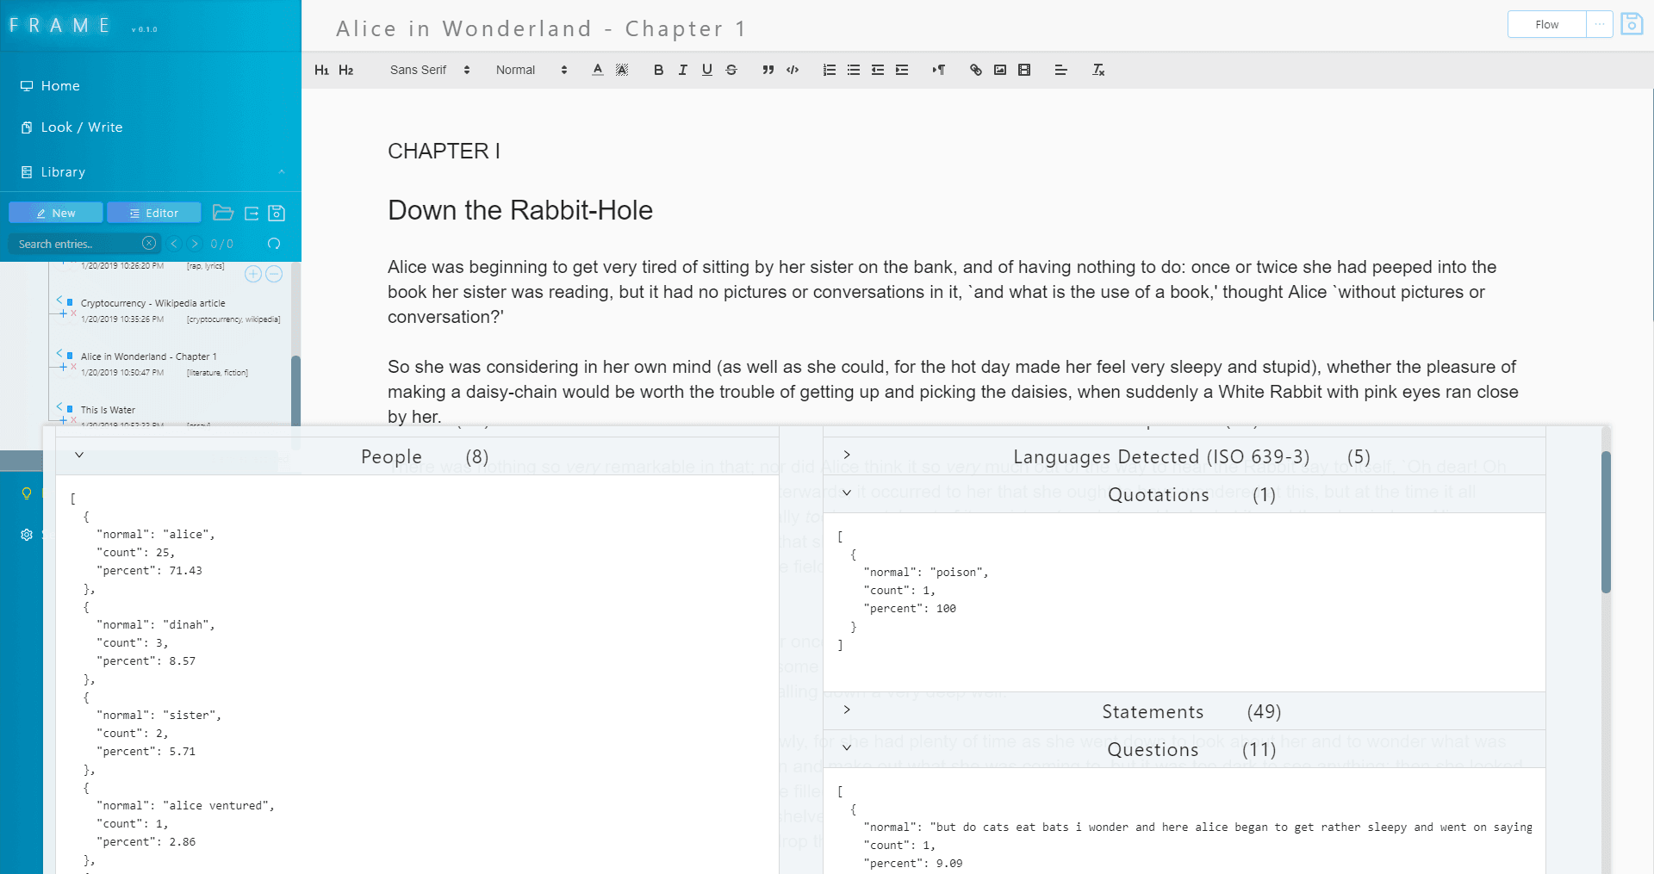Toggle italic text formatting
Viewport: 1654px width, 874px height.
click(x=682, y=70)
